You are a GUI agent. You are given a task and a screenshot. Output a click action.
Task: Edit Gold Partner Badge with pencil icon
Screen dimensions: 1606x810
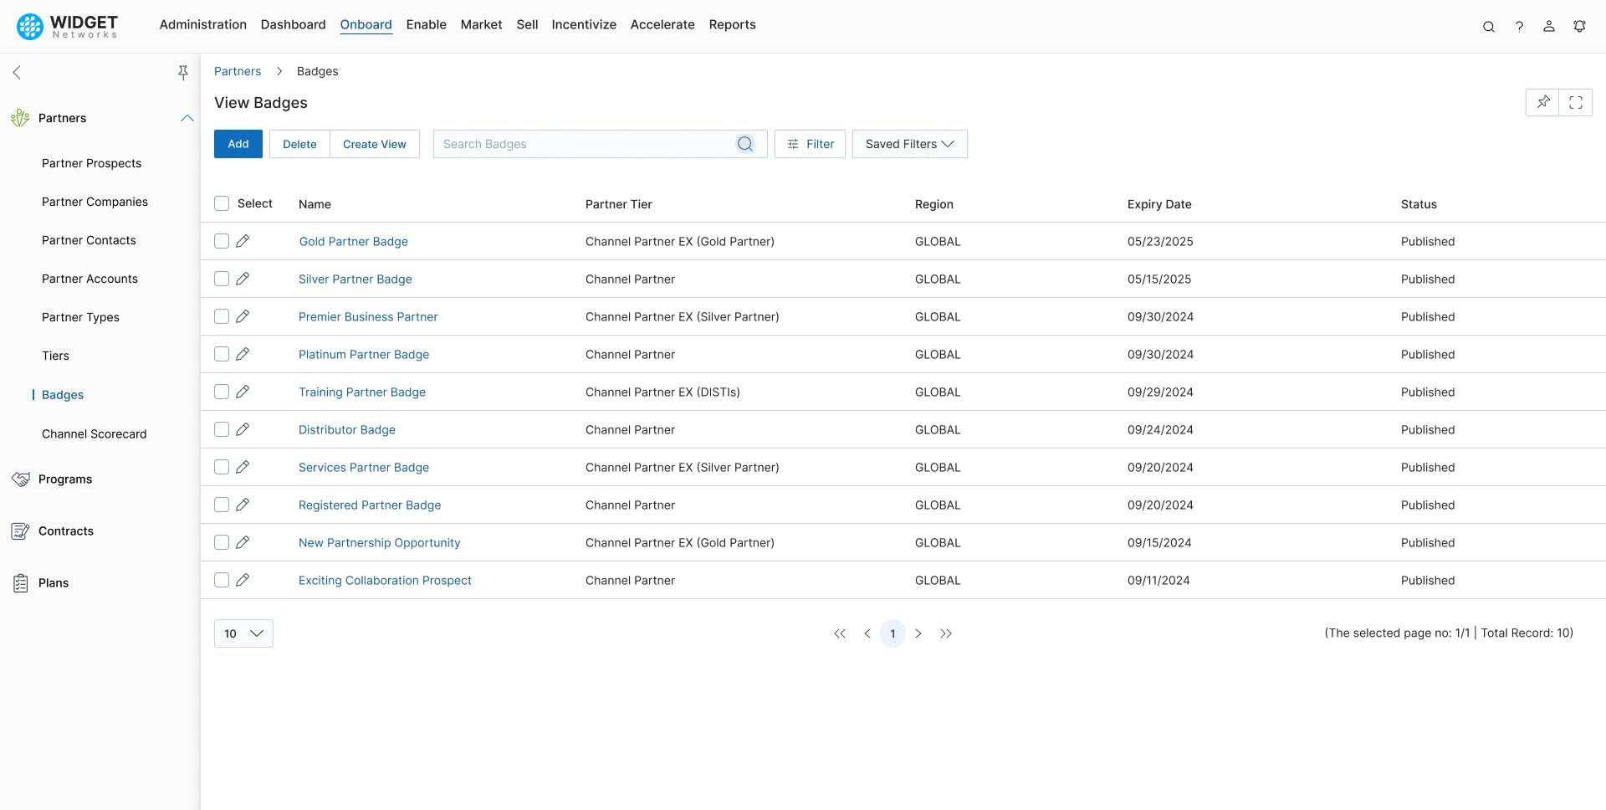point(243,241)
